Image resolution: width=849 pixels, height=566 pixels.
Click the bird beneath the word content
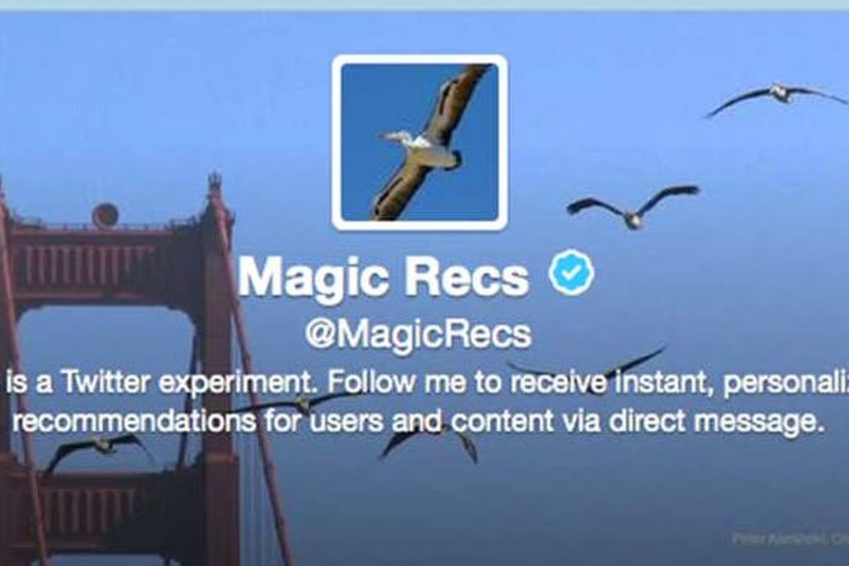(429, 441)
